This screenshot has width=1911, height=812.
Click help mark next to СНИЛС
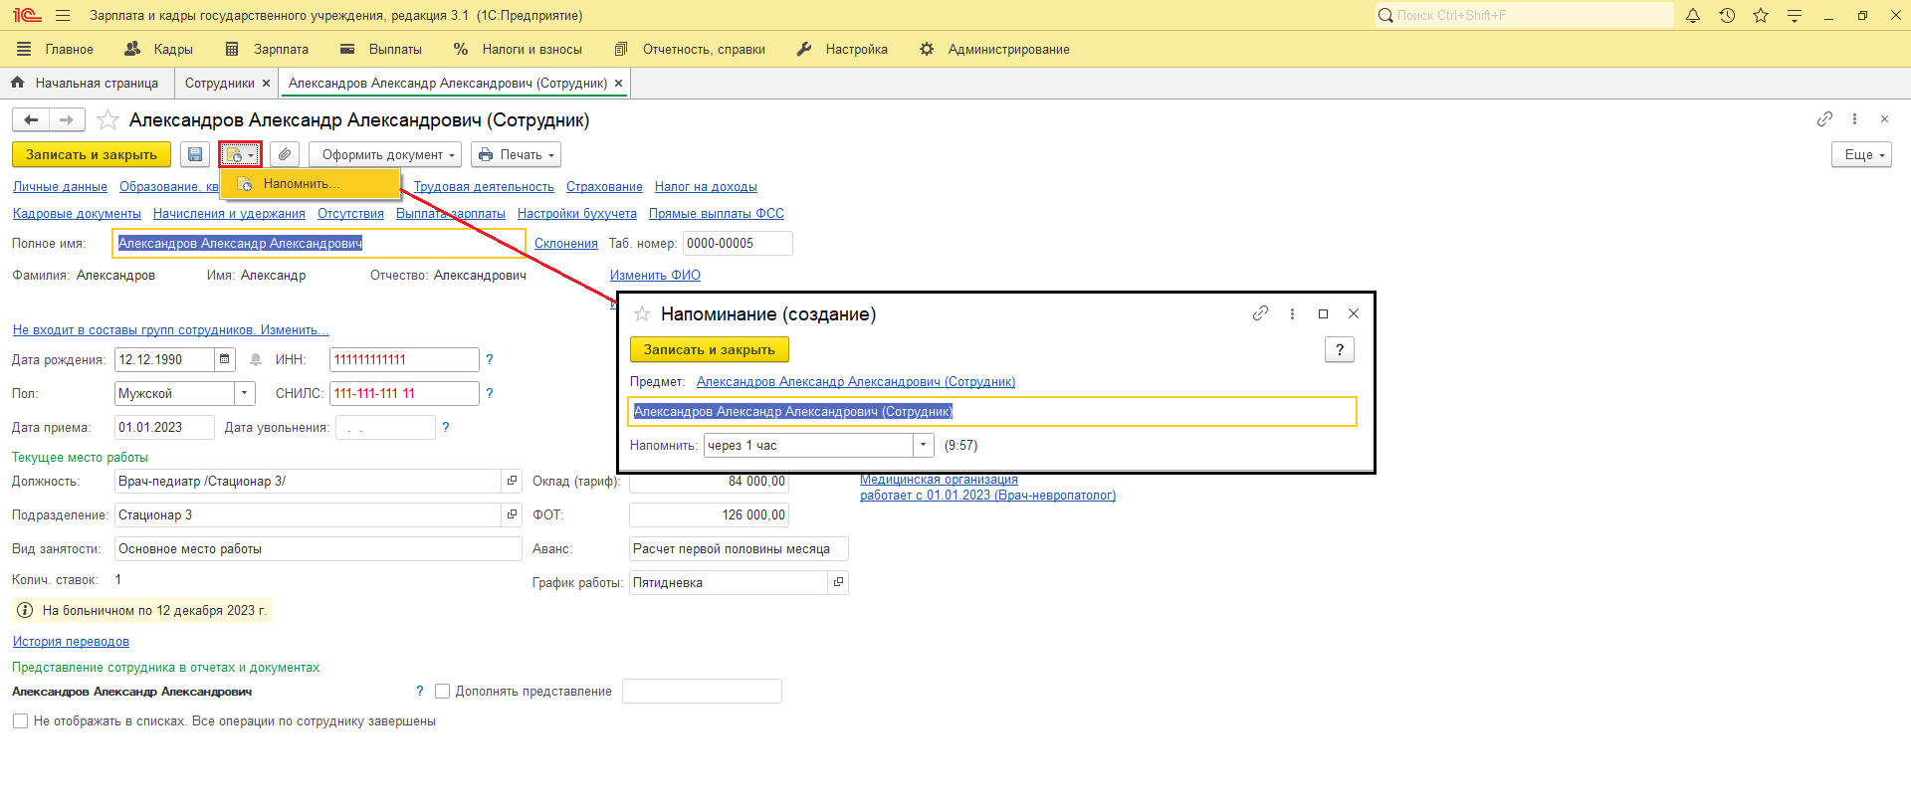489,393
